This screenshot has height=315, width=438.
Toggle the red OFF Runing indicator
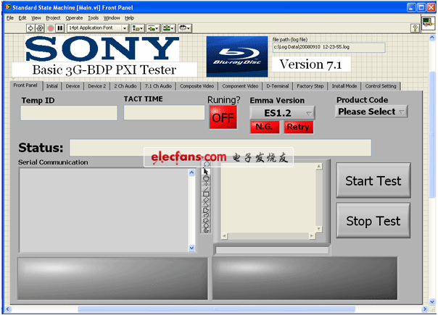tap(223, 118)
